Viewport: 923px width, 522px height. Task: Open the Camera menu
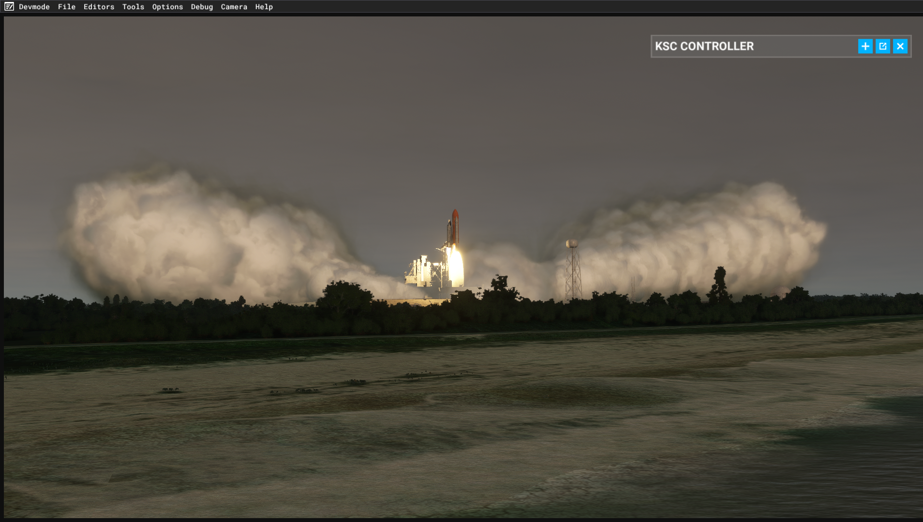(x=234, y=7)
